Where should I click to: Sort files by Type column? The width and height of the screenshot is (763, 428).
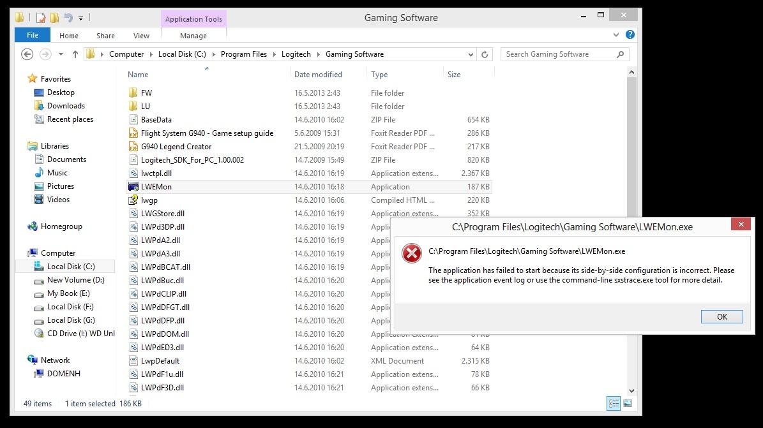click(x=379, y=75)
